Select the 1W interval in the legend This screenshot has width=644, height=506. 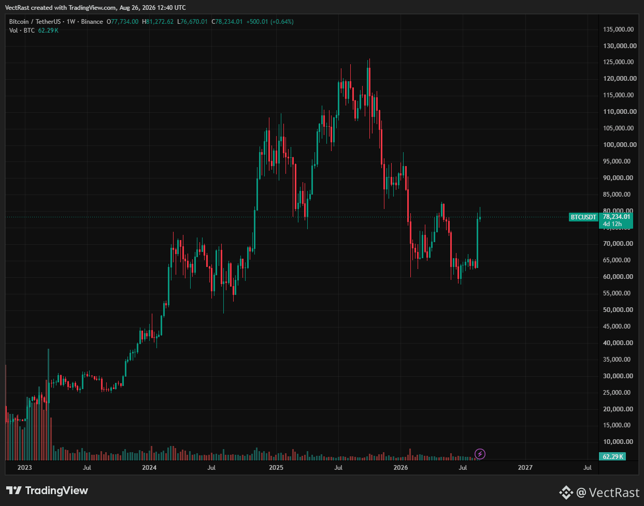click(71, 22)
